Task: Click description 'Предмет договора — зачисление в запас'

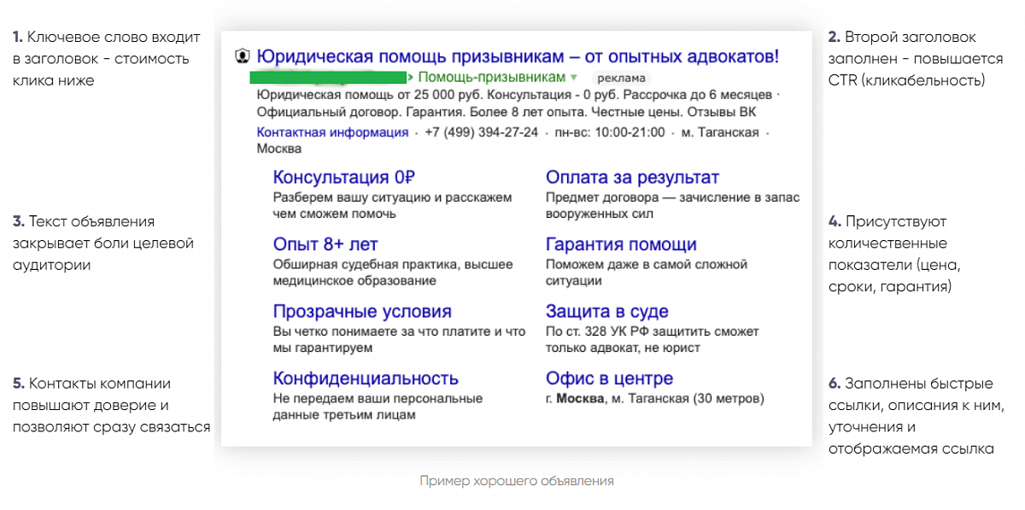Action: [x=673, y=197]
